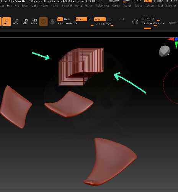The image size is (178, 192).
Task: Switch to Zsub sculpting mode
Action: pyautogui.click(x=110, y=20)
